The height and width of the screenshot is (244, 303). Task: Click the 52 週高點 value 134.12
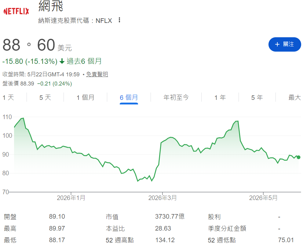[165, 240]
